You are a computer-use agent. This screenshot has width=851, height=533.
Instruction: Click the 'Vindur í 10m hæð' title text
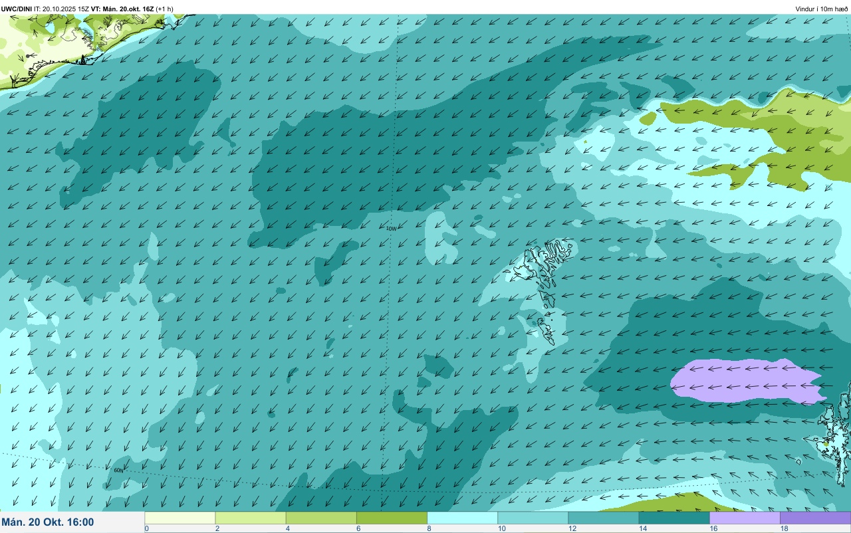click(822, 9)
